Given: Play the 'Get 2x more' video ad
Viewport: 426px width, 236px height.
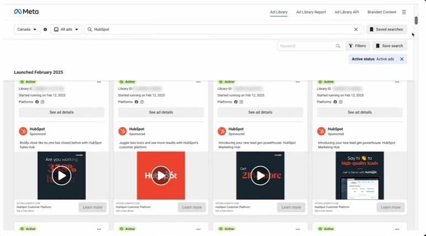Looking at the screenshot, I should pyautogui.click(x=260, y=176).
